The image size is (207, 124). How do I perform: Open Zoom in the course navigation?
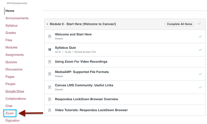point(10,113)
